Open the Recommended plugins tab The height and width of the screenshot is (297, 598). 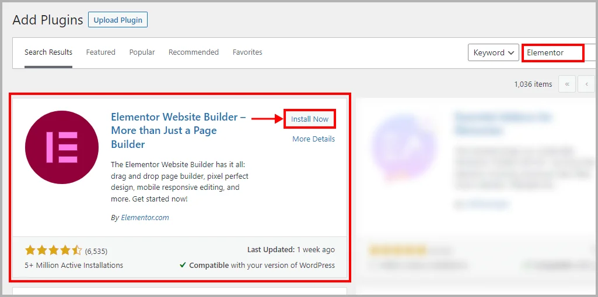click(194, 52)
